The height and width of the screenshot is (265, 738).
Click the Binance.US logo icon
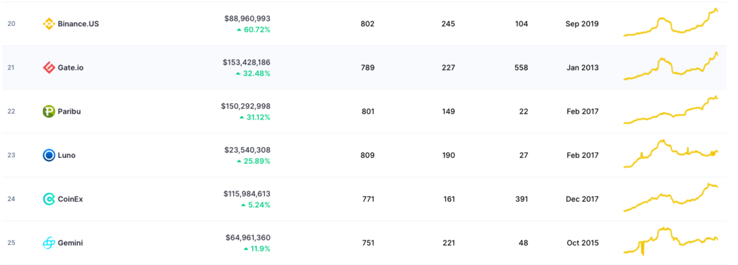click(49, 24)
